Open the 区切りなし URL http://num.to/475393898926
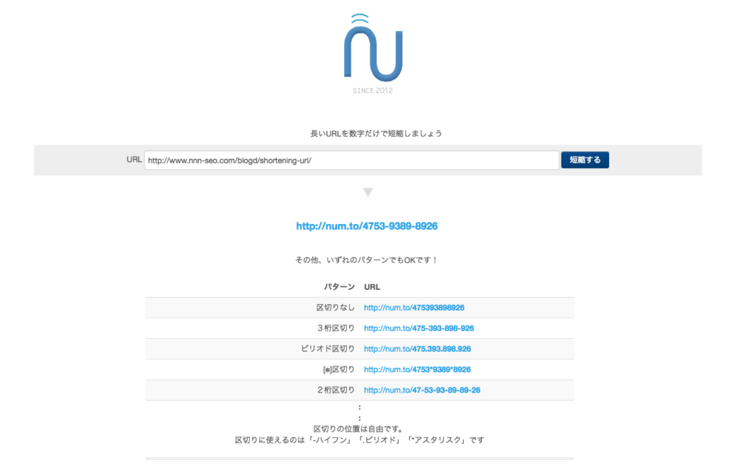This screenshot has width=740, height=472. tap(415, 307)
